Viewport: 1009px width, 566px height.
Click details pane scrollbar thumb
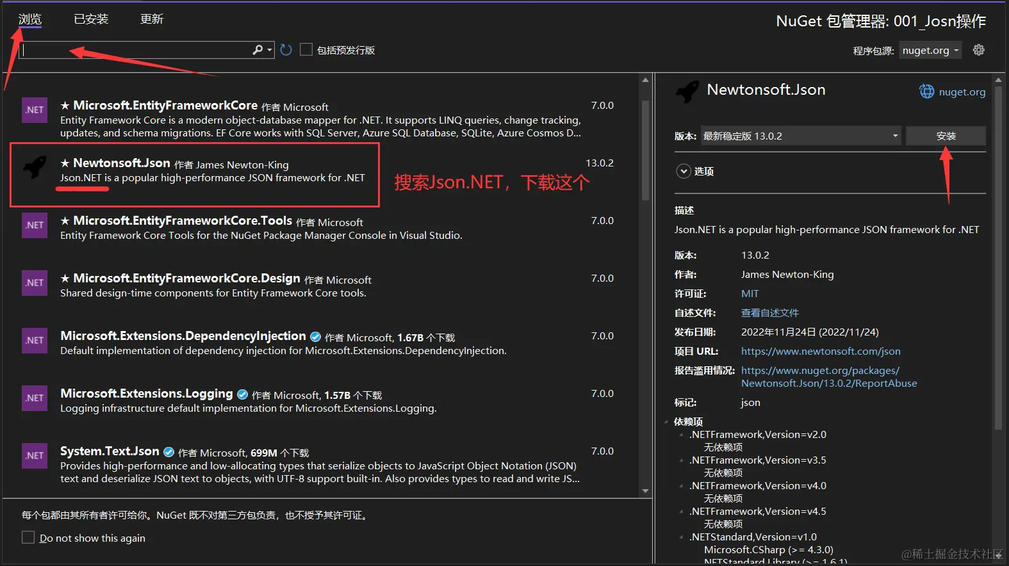pos(998,257)
